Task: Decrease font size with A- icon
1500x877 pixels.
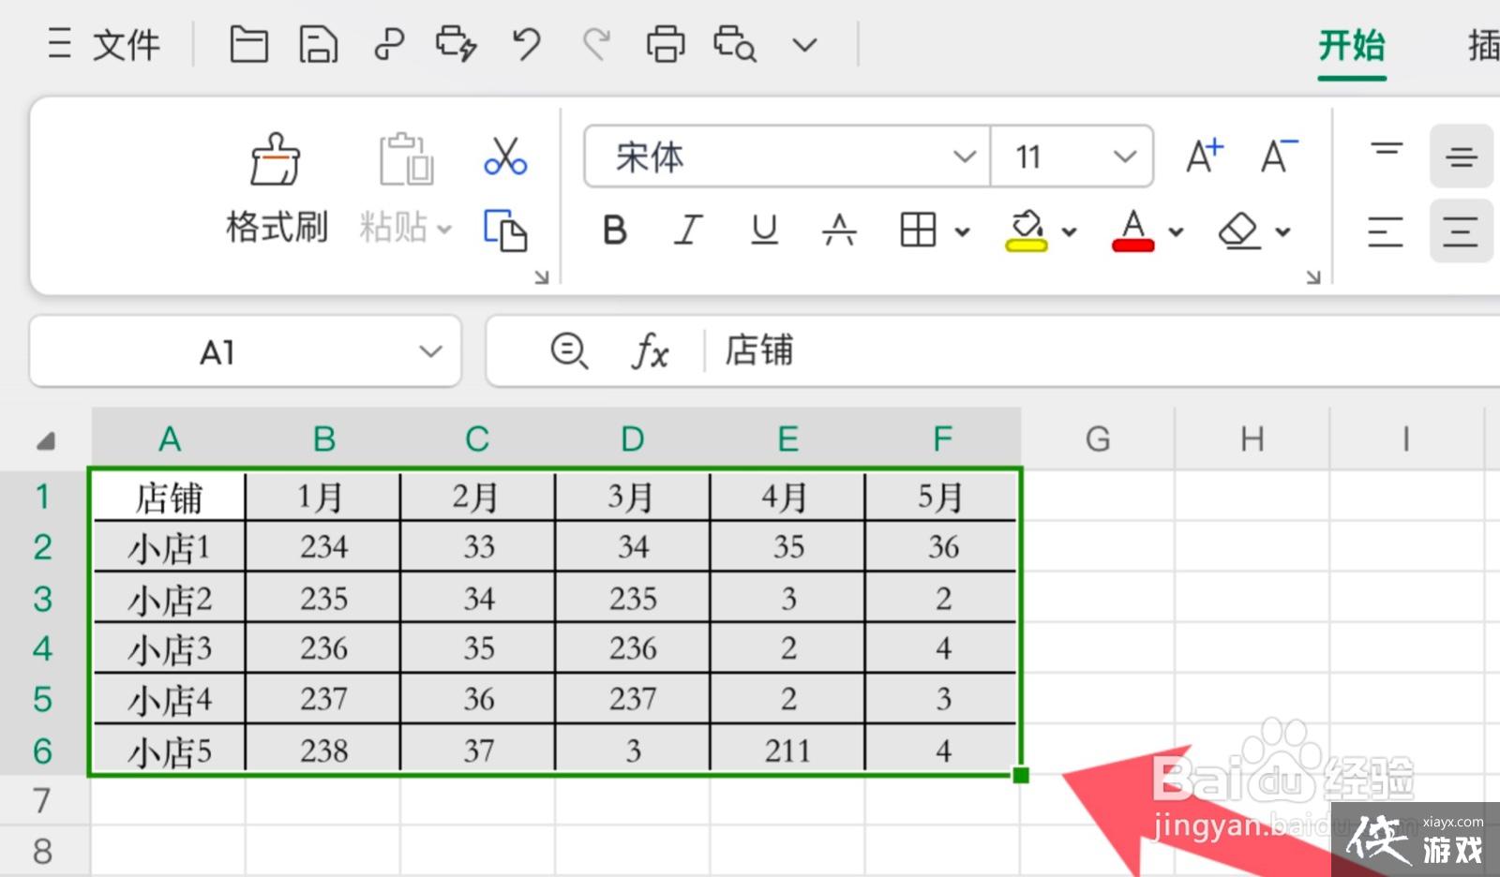Action: point(1279,156)
